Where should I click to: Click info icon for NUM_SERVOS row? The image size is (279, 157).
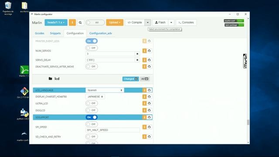[x=144, y=51]
